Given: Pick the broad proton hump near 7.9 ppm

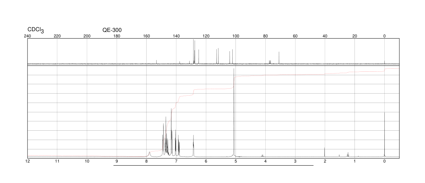Looking at the screenshot, I should tap(149, 154).
